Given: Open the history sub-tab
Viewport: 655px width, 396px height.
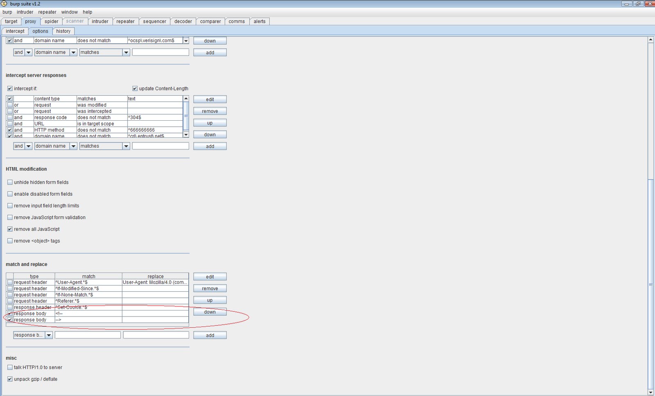Looking at the screenshot, I should pyautogui.click(x=63, y=31).
